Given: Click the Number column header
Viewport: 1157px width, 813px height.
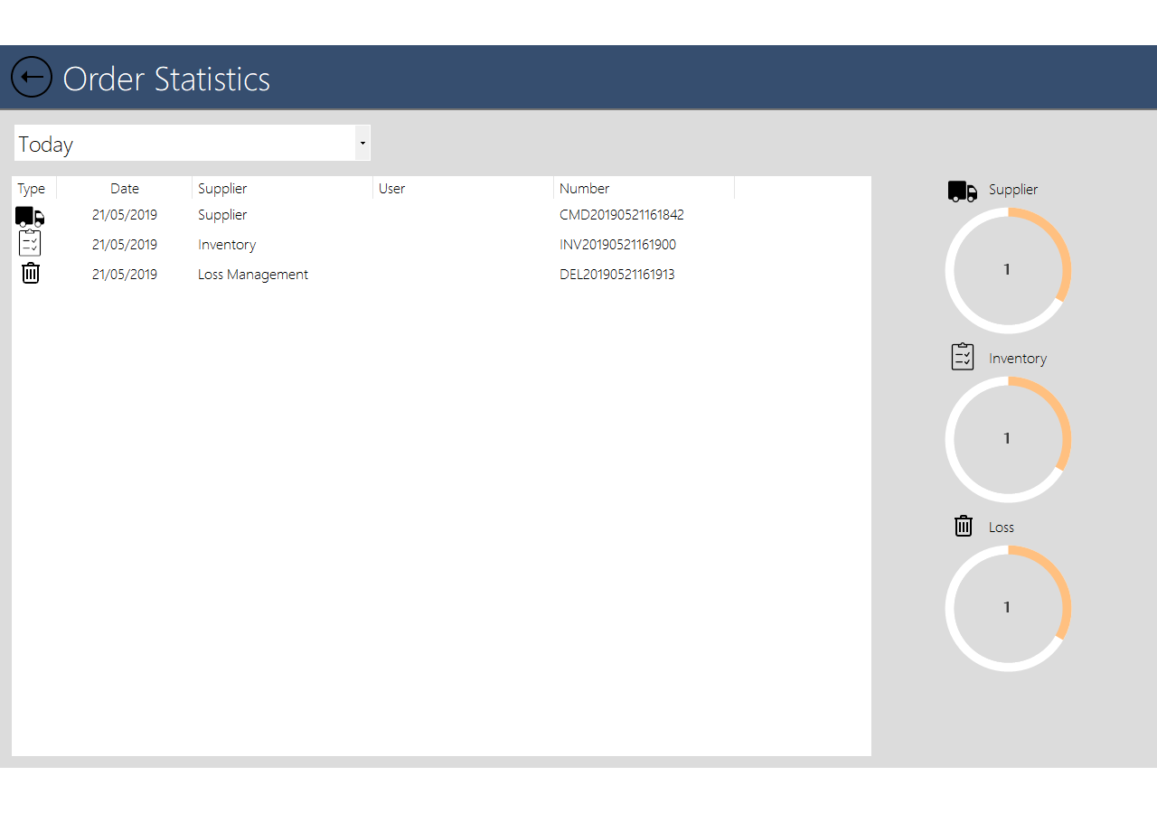Looking at the screenshot, I should [x=585, y=189].
